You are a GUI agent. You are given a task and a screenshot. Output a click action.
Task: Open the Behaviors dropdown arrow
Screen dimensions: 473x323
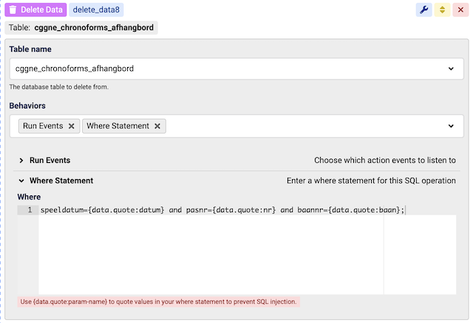click(x=451, y=126)
